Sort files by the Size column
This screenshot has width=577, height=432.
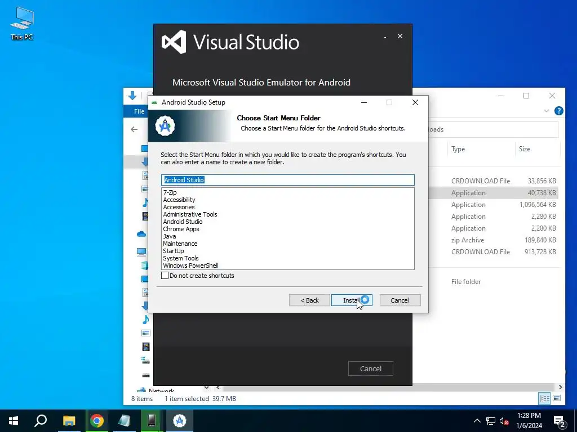[x=525, y=149]
